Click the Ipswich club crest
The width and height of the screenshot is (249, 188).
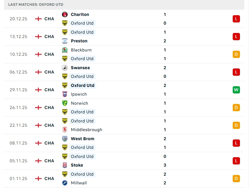point(65,94)
